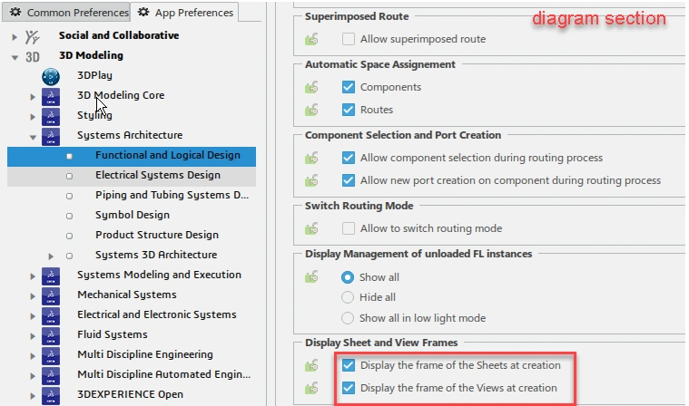The height and width of the screenshot is (406, 689).
Task: Uncheck Display the frame of the Sheets
Action: 349,366
